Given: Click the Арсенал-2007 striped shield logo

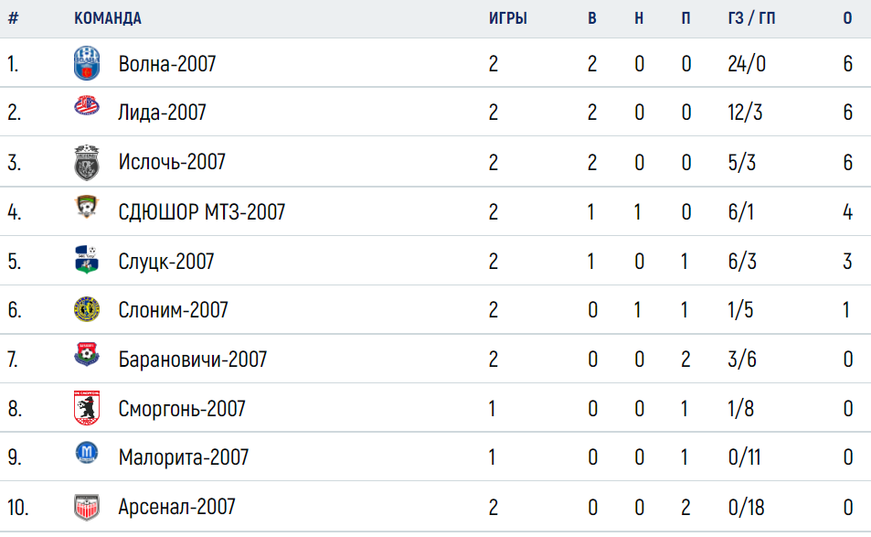Looking at the screenshot, I should 87,507.
